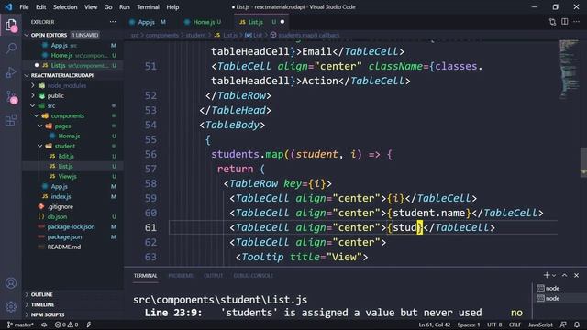The width and height of the screenshot is (587, 330).
Task: Open the Edit menu
Action: pos(40,7)
